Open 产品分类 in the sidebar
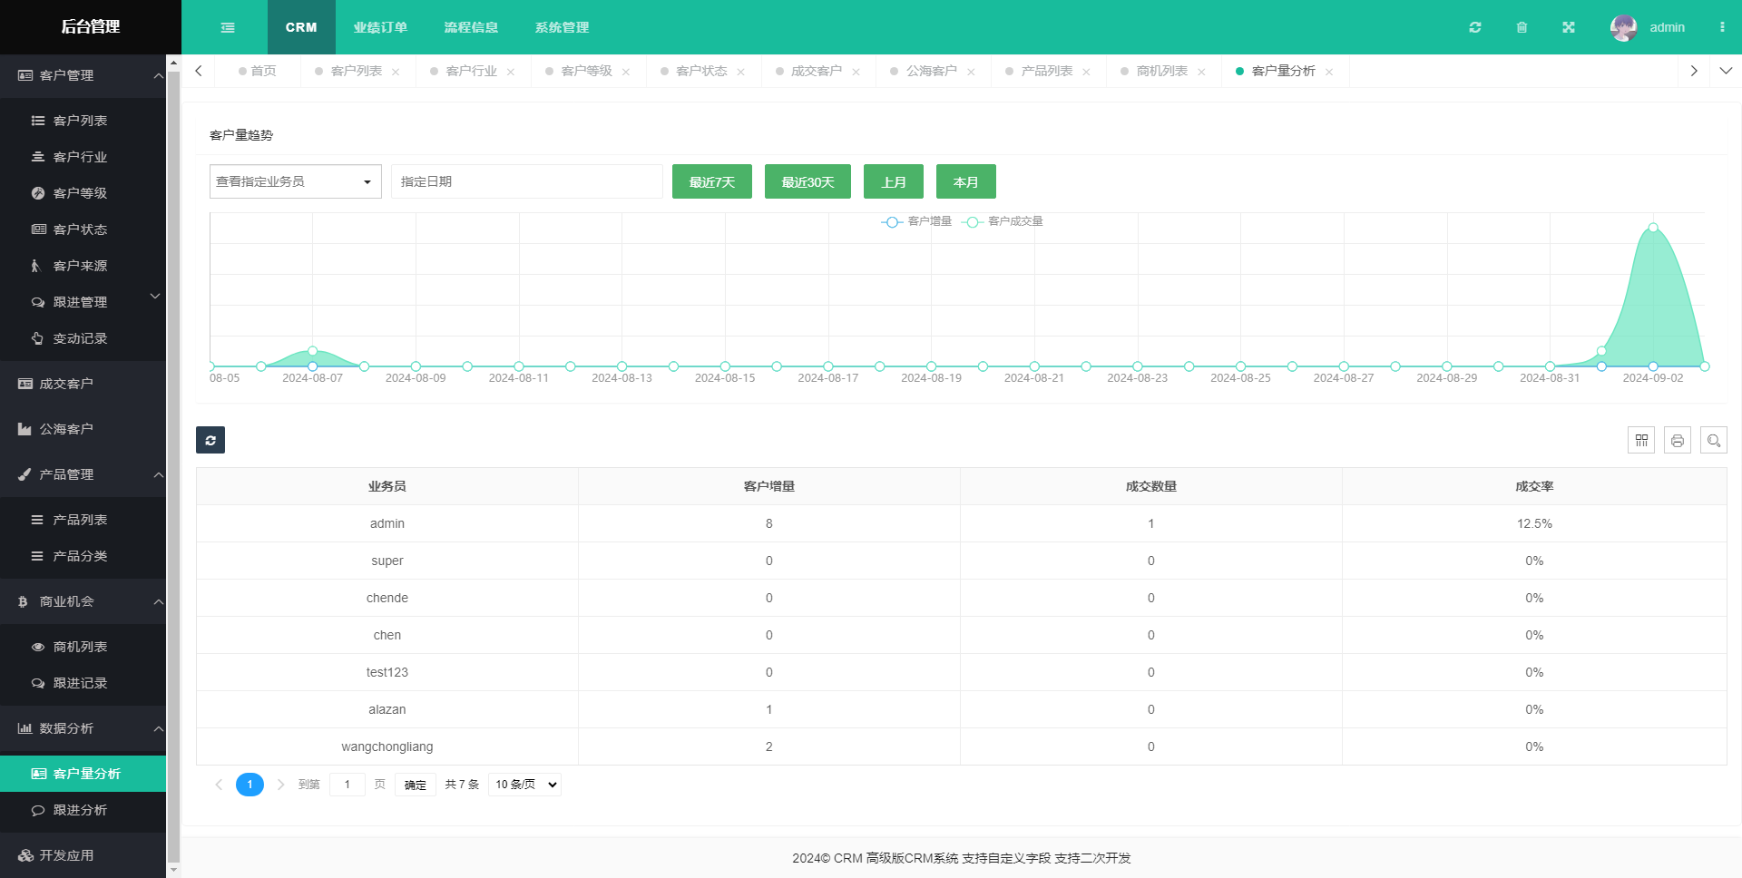Viewport: 1742px width, 878px height. [x=83, y=556]
